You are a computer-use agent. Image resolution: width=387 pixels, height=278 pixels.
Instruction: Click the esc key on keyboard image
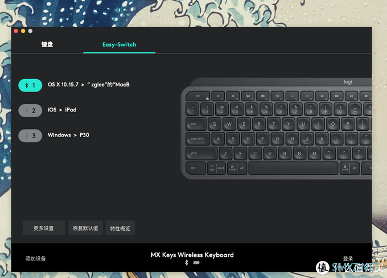click(x=197, y=96)
